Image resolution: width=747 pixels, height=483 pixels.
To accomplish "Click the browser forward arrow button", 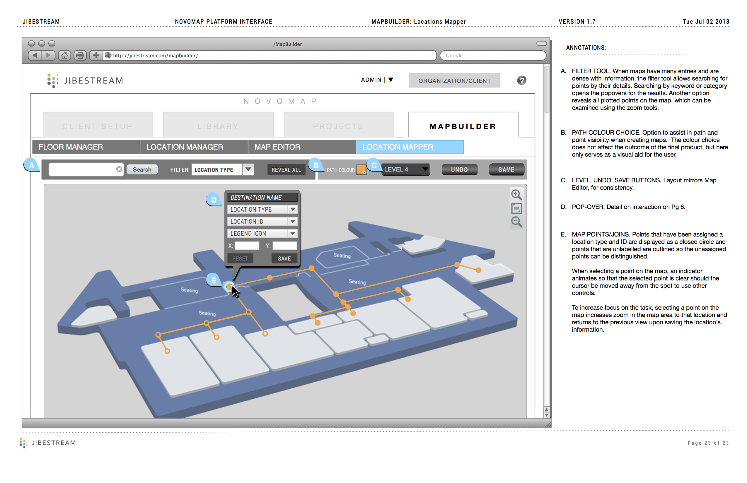I will tap(48, 56).
